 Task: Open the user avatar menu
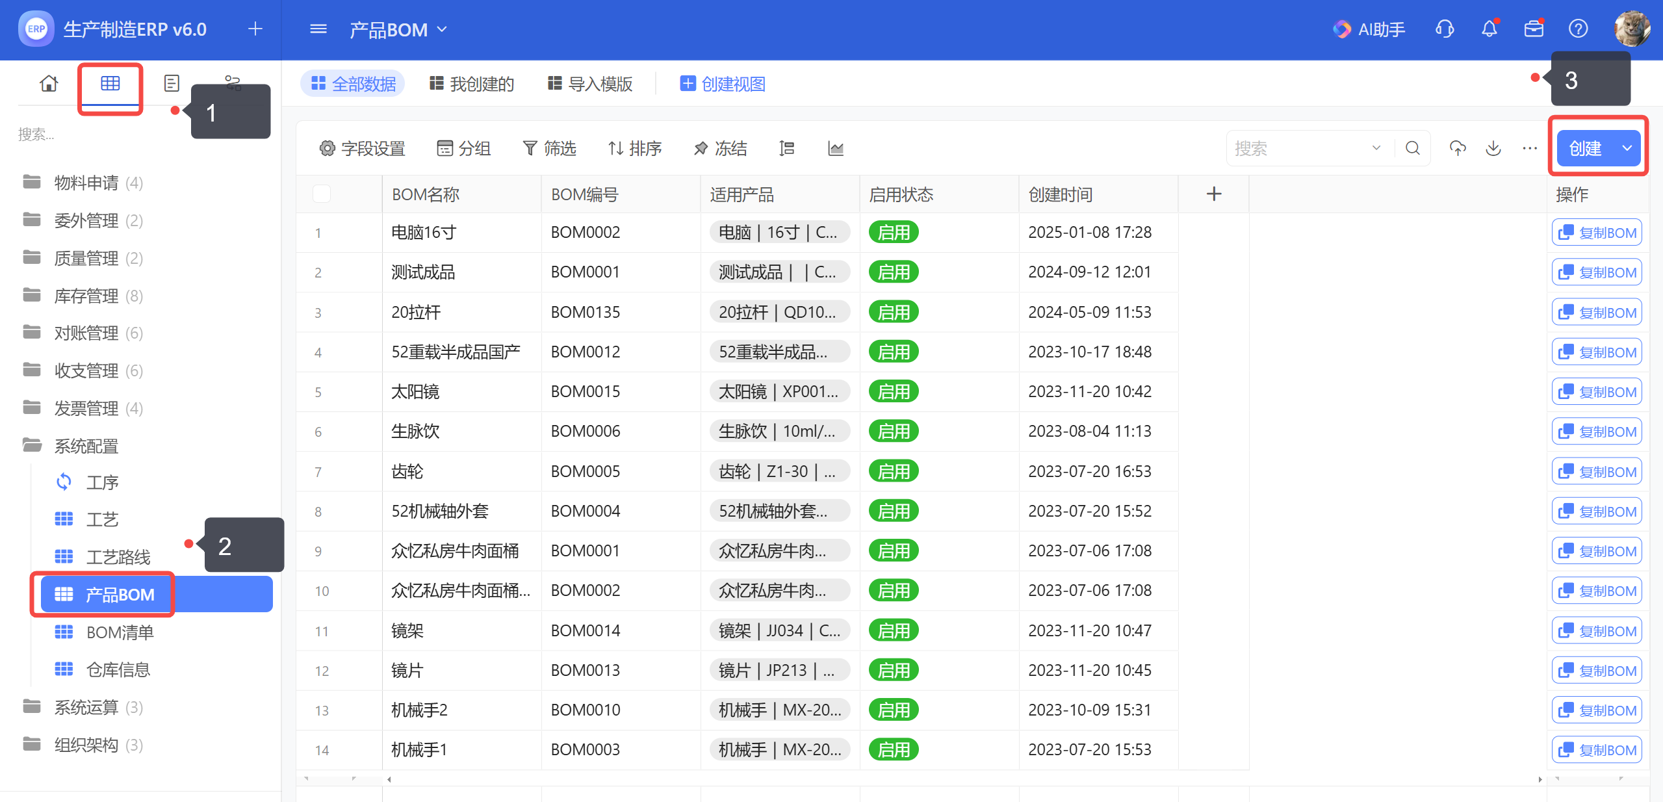1632,29
